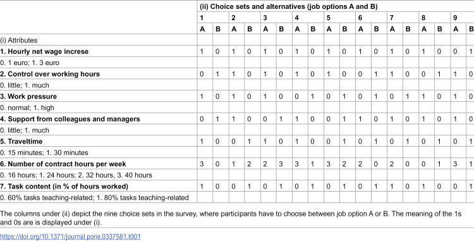This screenshot has height=241, width=474.
Task: Click value 3 in contract hours set 1 A
Action: pyautogui.click(x=202, y=164)
